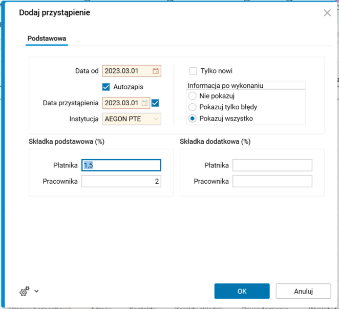Open calendar picker for Data od

[x=156, y=71]
